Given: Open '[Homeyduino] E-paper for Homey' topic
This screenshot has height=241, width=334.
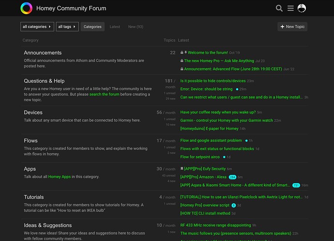Looking at the screenshot, I should coord(209,129).
